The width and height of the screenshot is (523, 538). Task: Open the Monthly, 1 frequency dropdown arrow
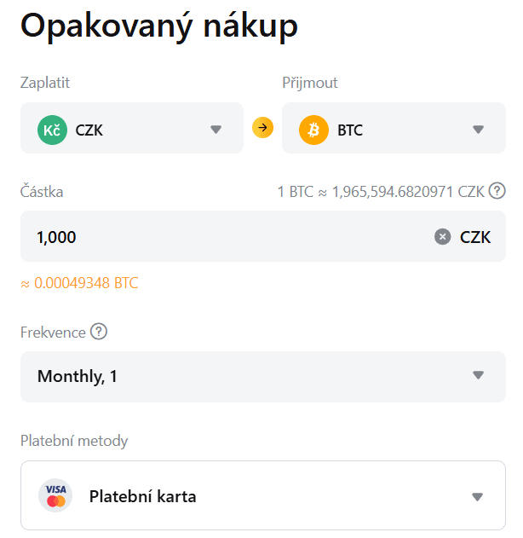(x=478, y=376)
